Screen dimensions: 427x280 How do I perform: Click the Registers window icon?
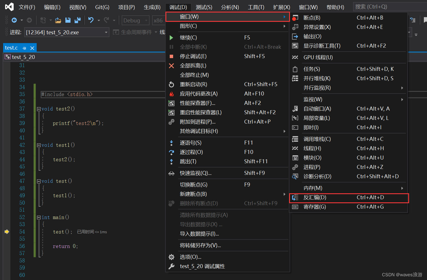[295, 207]
